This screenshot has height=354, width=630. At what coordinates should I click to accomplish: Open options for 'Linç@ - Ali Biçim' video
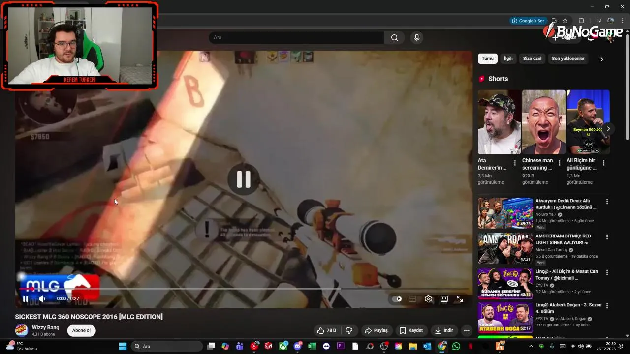tap(607, 272)
